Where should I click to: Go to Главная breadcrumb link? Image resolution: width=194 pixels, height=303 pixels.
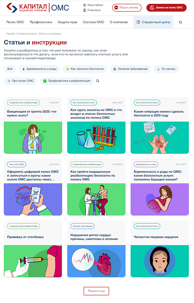click(10, 34)
